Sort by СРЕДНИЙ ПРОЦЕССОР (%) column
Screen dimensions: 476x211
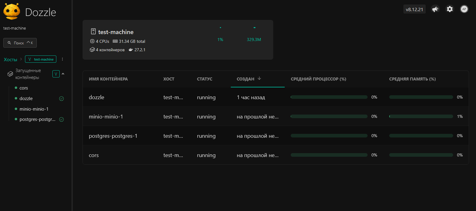click(x=318, y=79)
